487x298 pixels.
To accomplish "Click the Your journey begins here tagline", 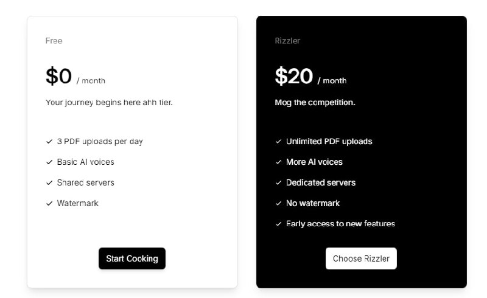I will [109, 102].
